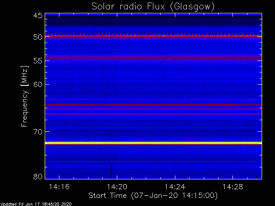The image size is (275, 206).
Task: Click the 14:20 time tick label
Action: coord(117,187)
